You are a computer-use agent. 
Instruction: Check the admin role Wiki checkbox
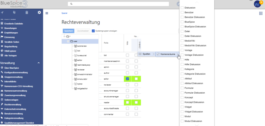[x=128, y=67]
